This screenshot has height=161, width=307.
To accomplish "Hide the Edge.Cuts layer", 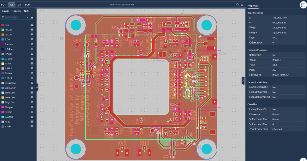I will [32, 102].
